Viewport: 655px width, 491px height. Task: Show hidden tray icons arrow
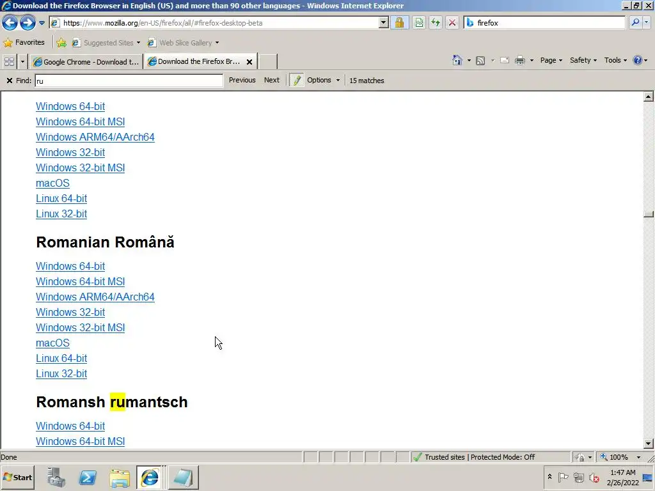click(549, 477)
